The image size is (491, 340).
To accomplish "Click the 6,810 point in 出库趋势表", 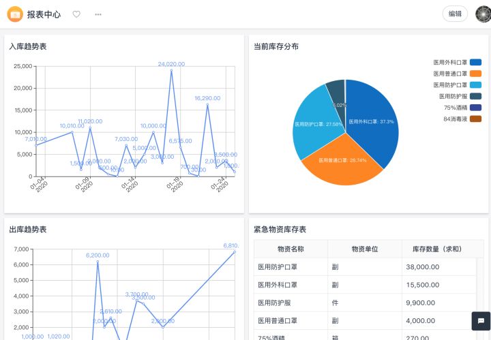I will [x=235, y=252].
